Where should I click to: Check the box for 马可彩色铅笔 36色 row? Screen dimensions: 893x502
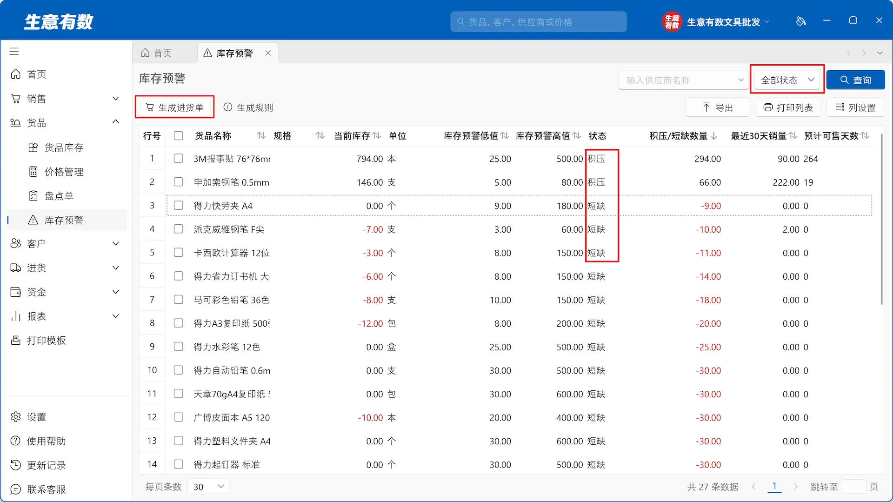pyautogui.click(x=179, y=300)
